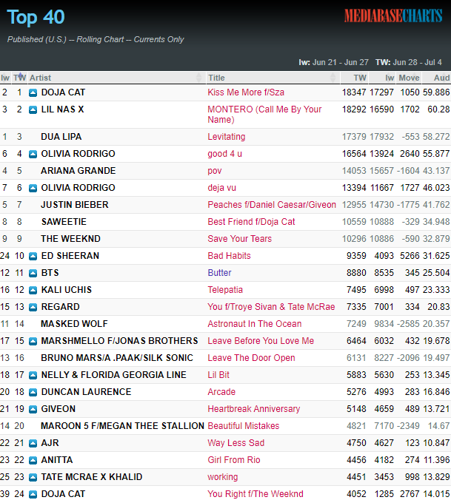Open the song Kiss Me More f/Sza
Image resolution: width=451 pixels, height=500 pixels.
pyautogui.click(x=246, y=92)
